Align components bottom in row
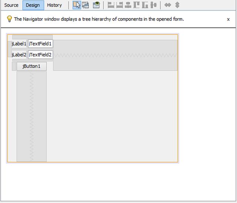Screen dimensions: 237x203 coord(145,5)
